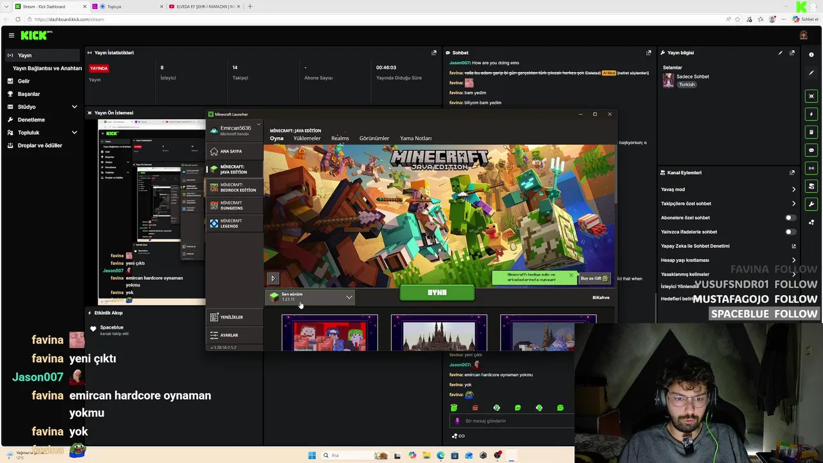Open Ayarlar settings in Minecraft Launcher
The height and width of the screenshot is (463, 823).
coord(234,335)
